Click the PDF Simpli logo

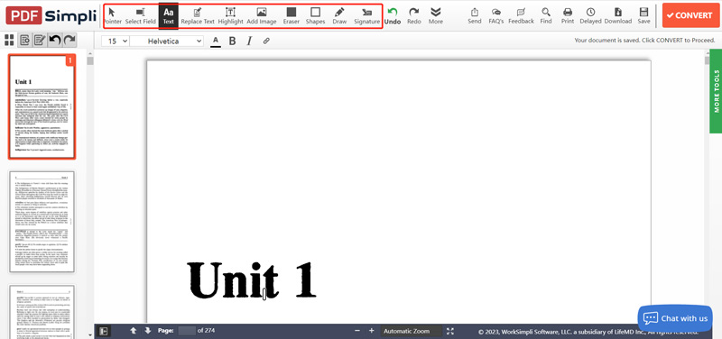point(51,15)
